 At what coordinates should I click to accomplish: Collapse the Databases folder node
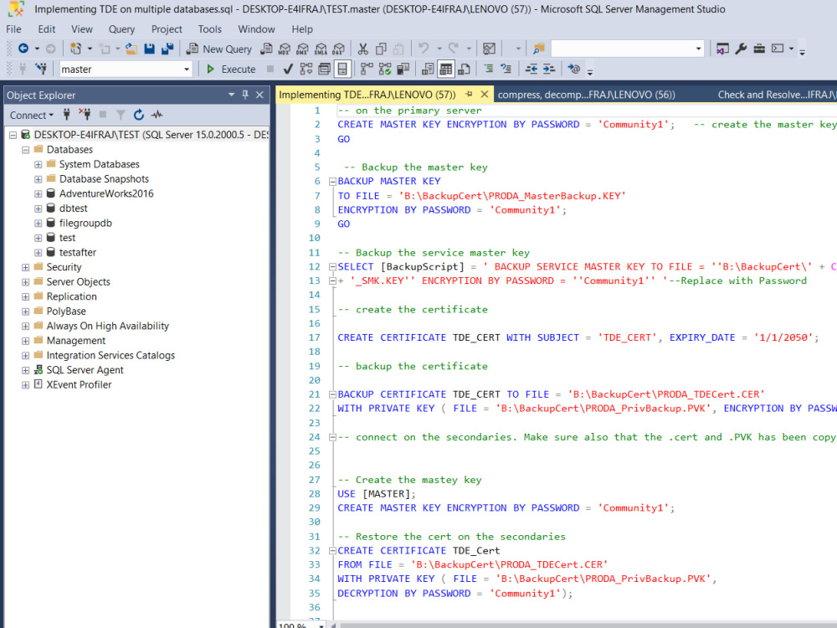[x=25, y=150]
